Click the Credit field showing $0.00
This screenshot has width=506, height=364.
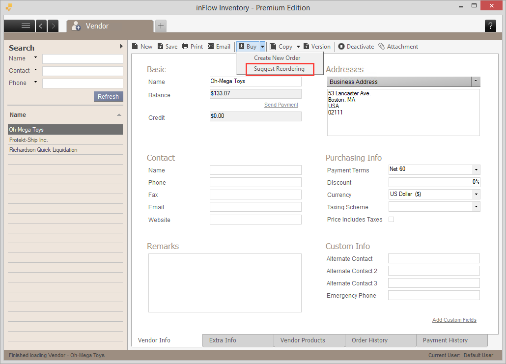pyautogui.click(x=255, y=116)
